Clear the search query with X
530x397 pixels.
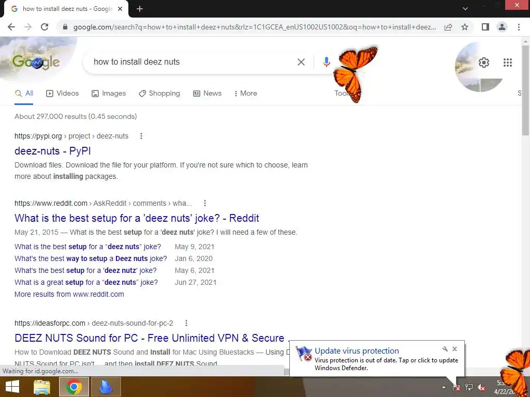(301, 62)
